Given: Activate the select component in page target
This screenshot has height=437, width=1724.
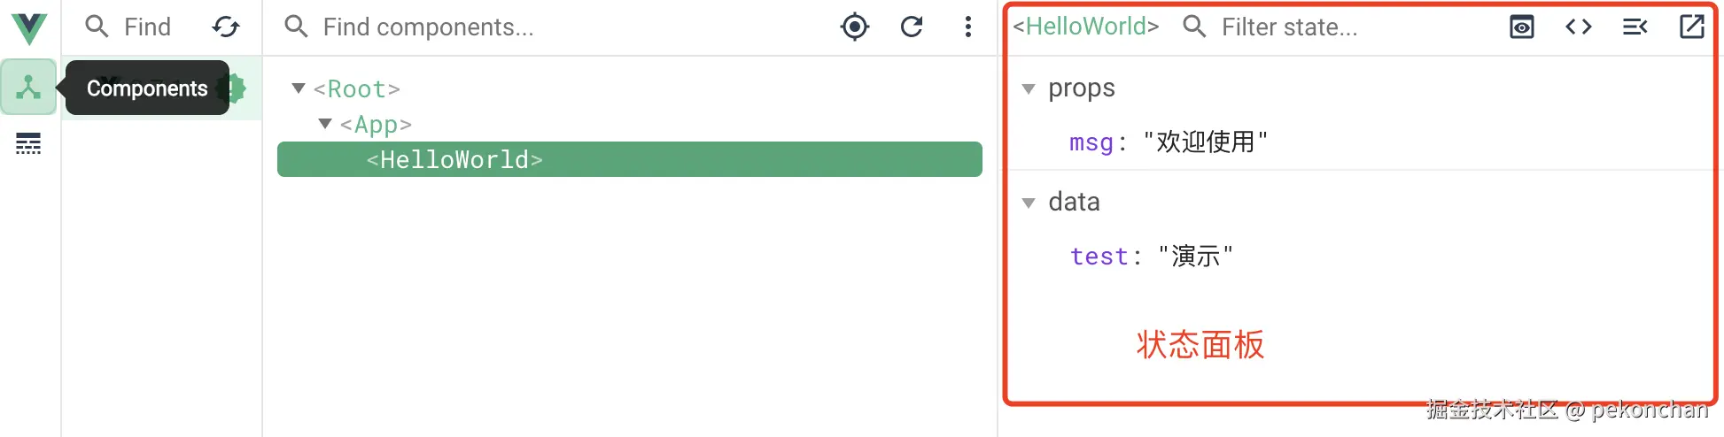Looking at the screenshot, I should (x=854, y=27).
